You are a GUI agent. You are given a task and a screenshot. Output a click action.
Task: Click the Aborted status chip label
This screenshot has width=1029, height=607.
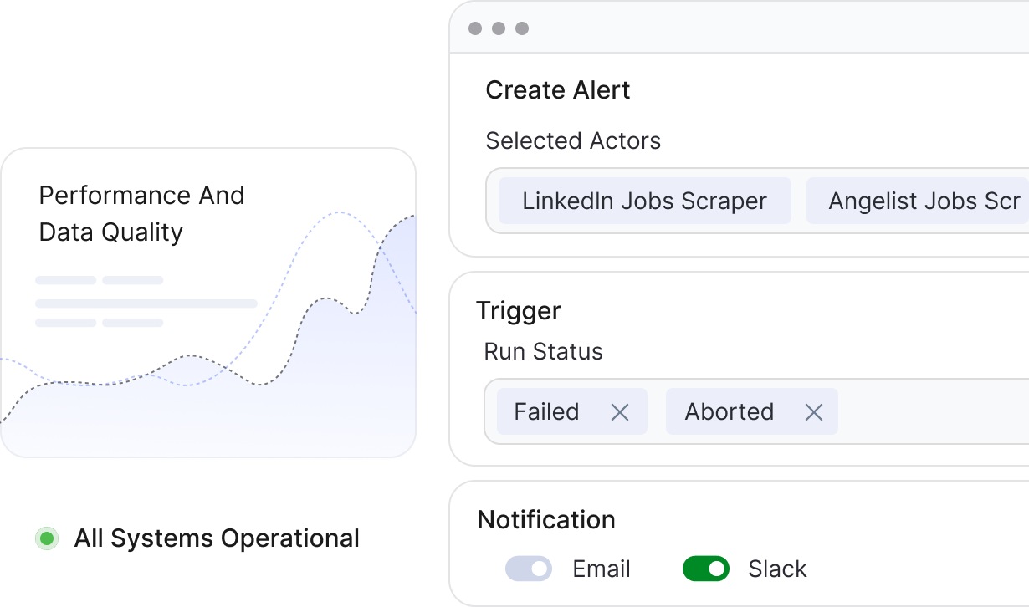[x=729, y=411]
